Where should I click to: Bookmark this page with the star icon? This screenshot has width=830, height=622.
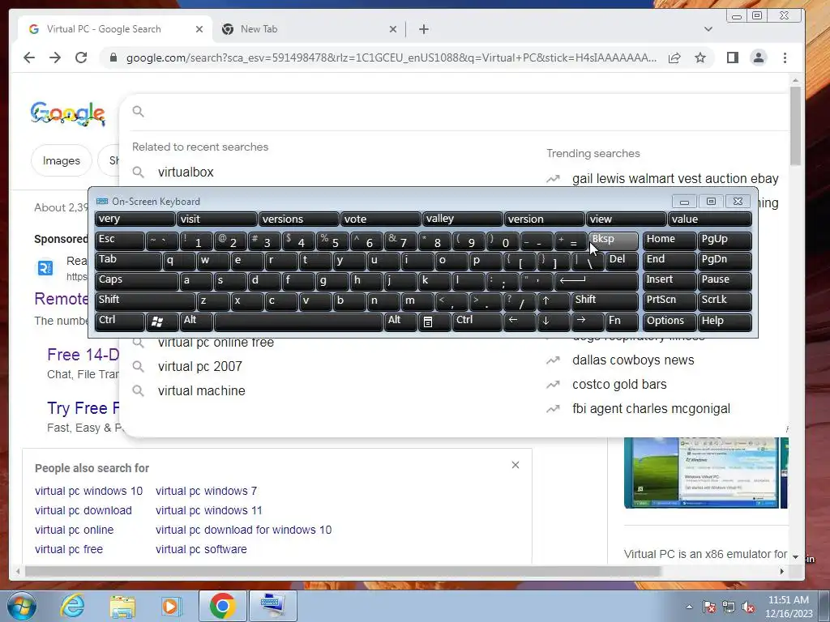coord(700,58)
